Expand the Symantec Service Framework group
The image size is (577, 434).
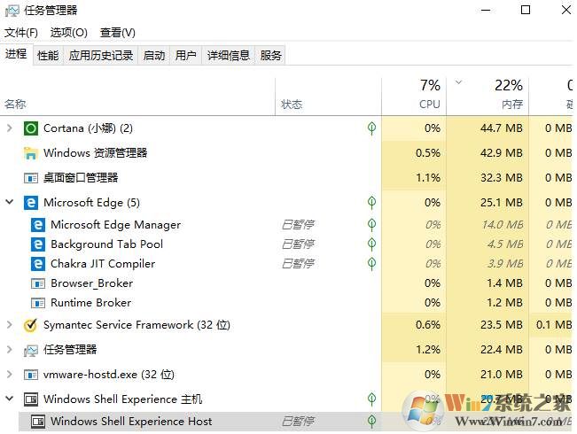[10, 325]
